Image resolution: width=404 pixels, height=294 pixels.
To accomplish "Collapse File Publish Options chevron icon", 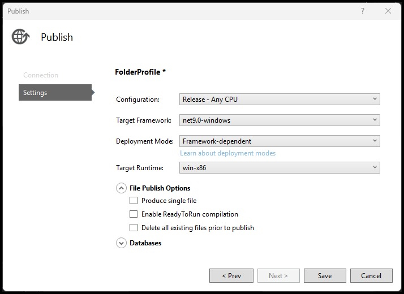I will pyautogui.click(x=121, y=188).
